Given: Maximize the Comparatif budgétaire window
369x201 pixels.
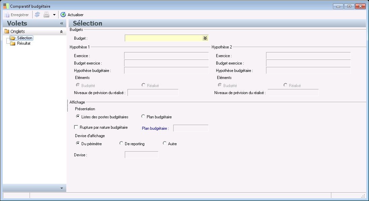Looking at the screenshot, I should tap(349, 6).
